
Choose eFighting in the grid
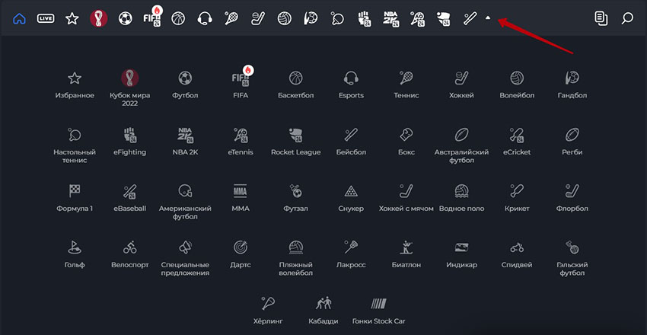coord(130,142)
